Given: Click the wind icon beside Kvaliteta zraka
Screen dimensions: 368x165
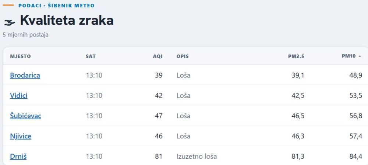Looking at the screenshot, I should [x=10, y=22].
